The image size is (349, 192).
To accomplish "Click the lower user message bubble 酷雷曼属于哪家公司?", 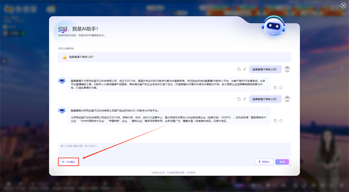I will point(265,99).
